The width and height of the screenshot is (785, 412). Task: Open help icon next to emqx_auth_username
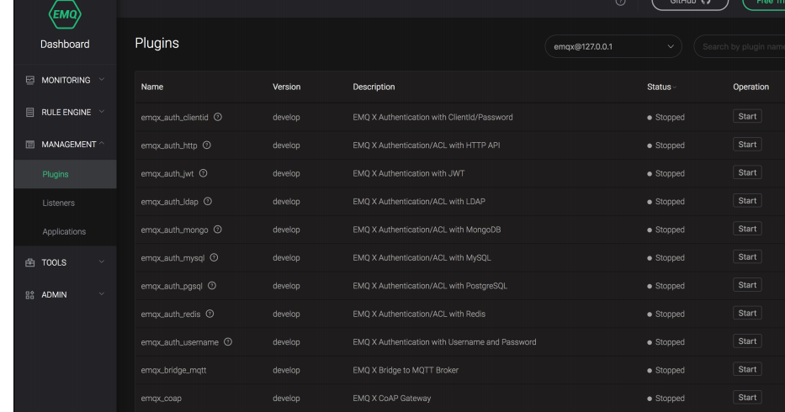(228, 341)
